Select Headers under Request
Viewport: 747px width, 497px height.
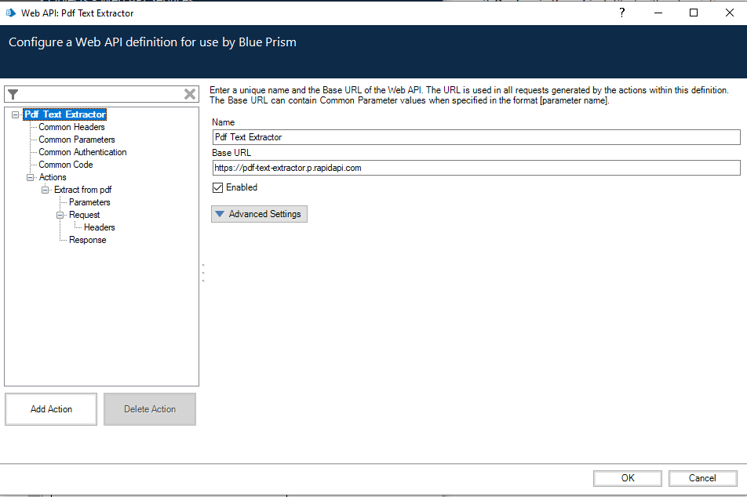click(100, 227)
